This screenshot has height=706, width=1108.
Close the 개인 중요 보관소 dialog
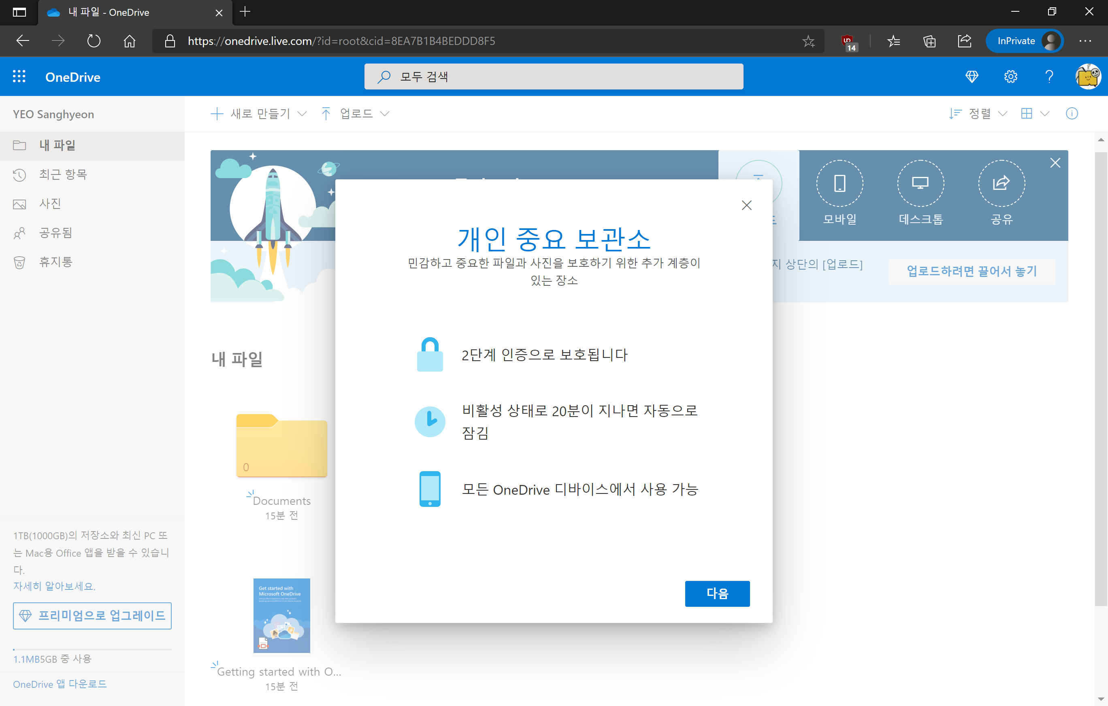[x=746, y=205]
